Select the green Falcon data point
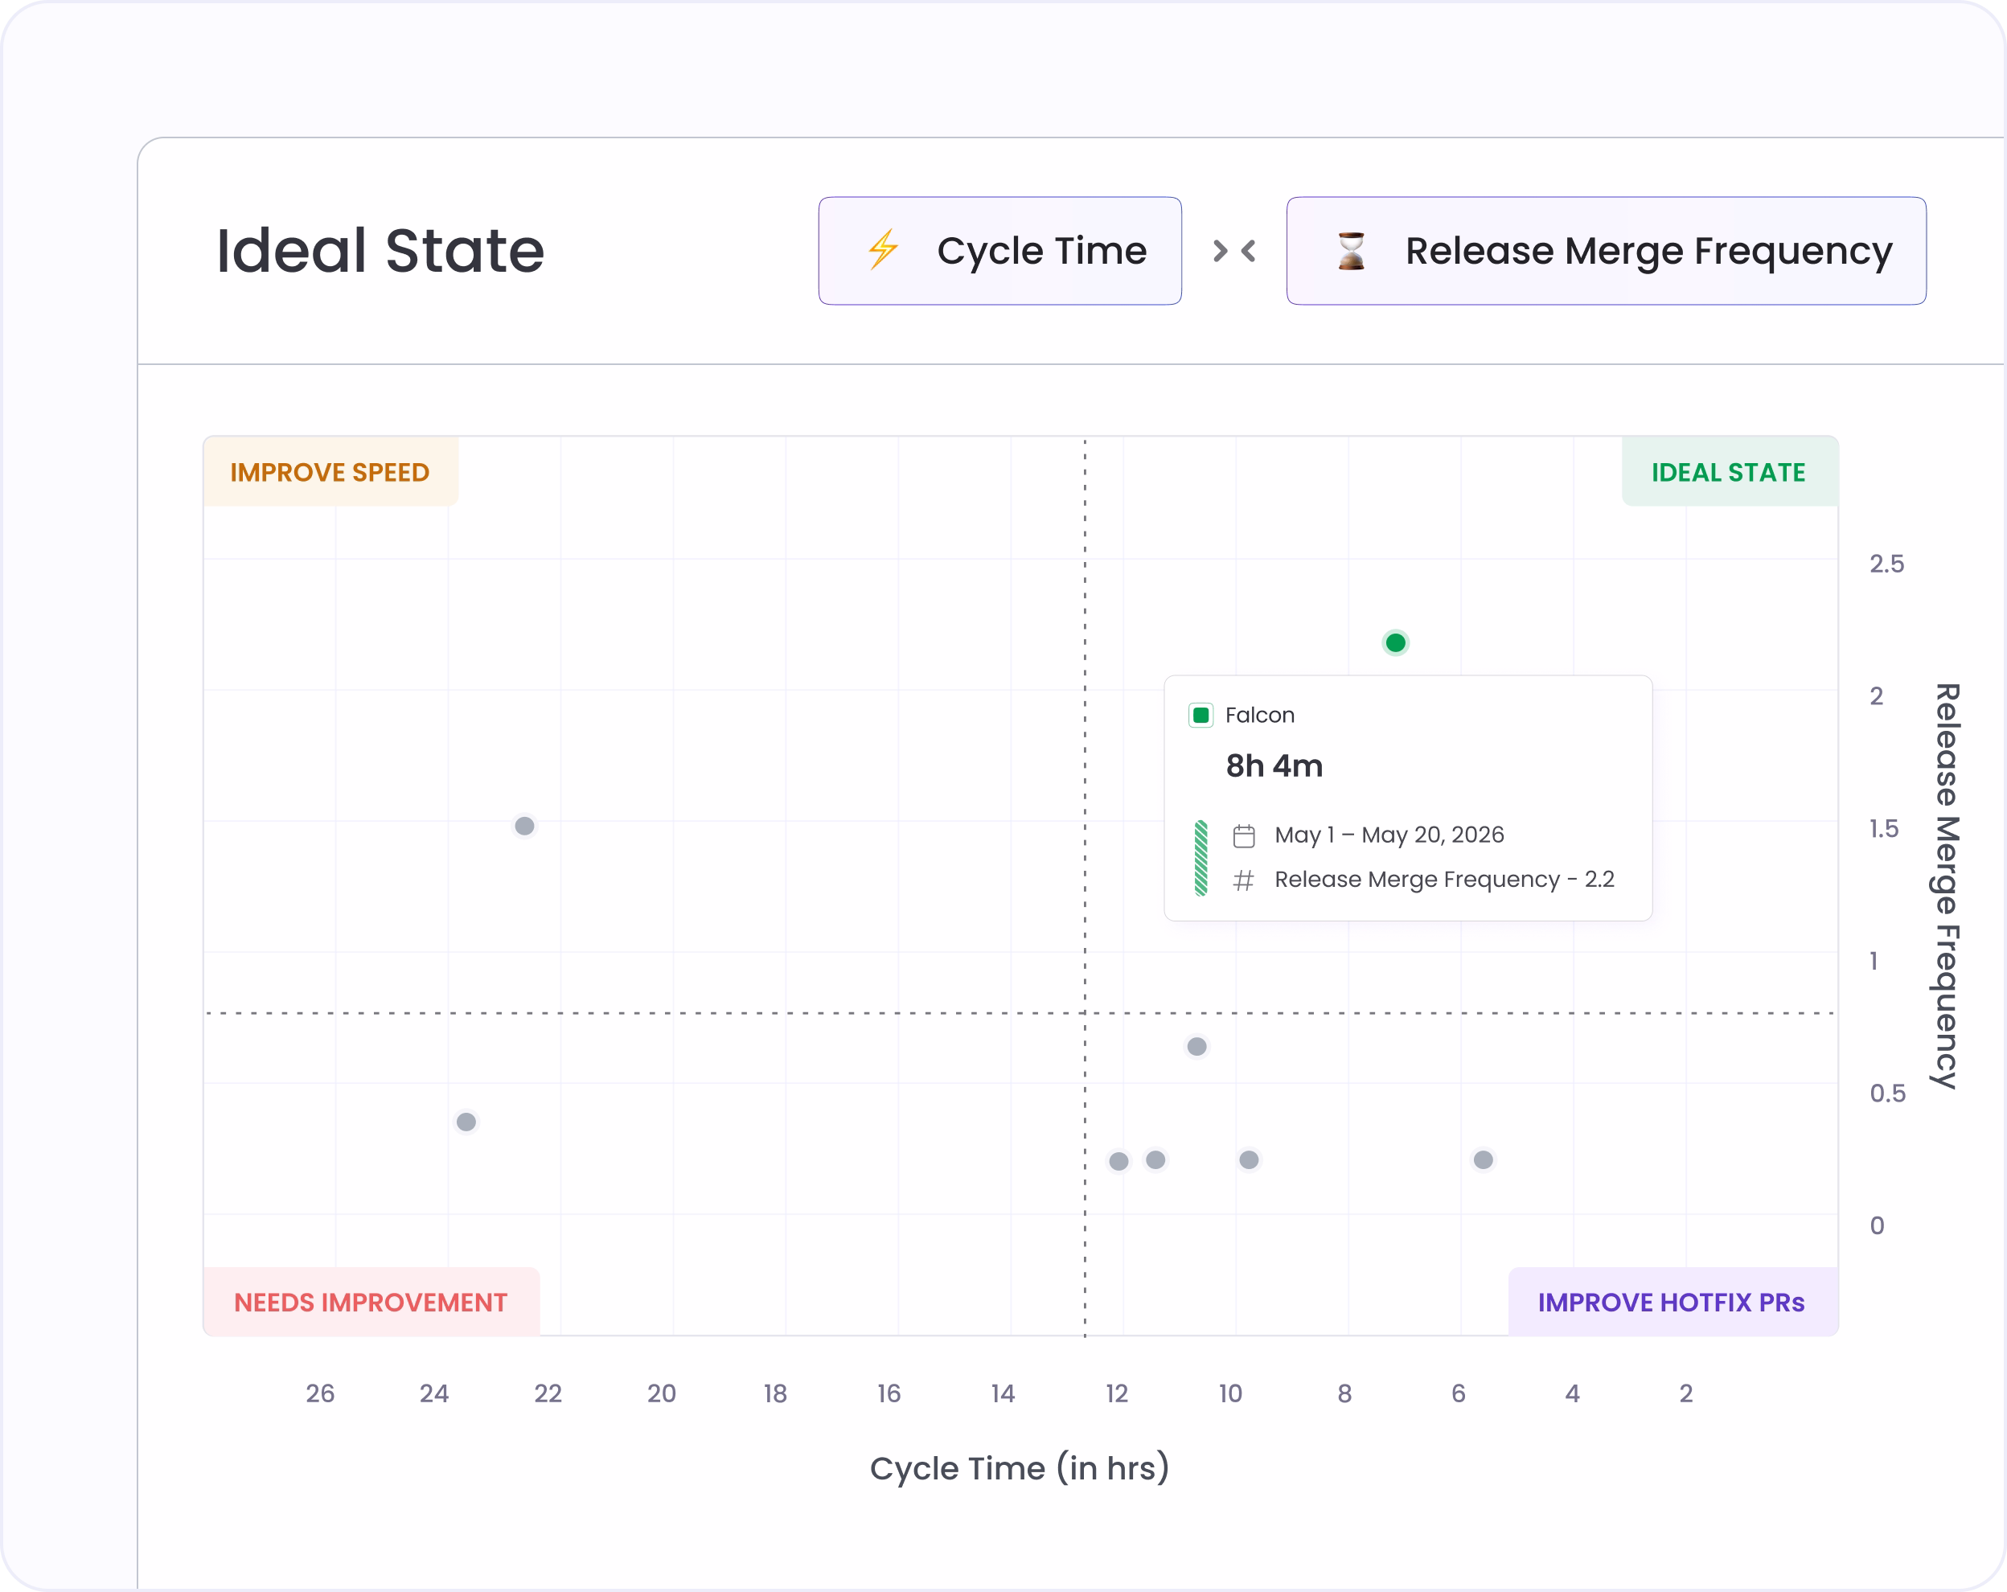The height and width of the screenshot is (1592, 2007). [x=1394, y=642]
